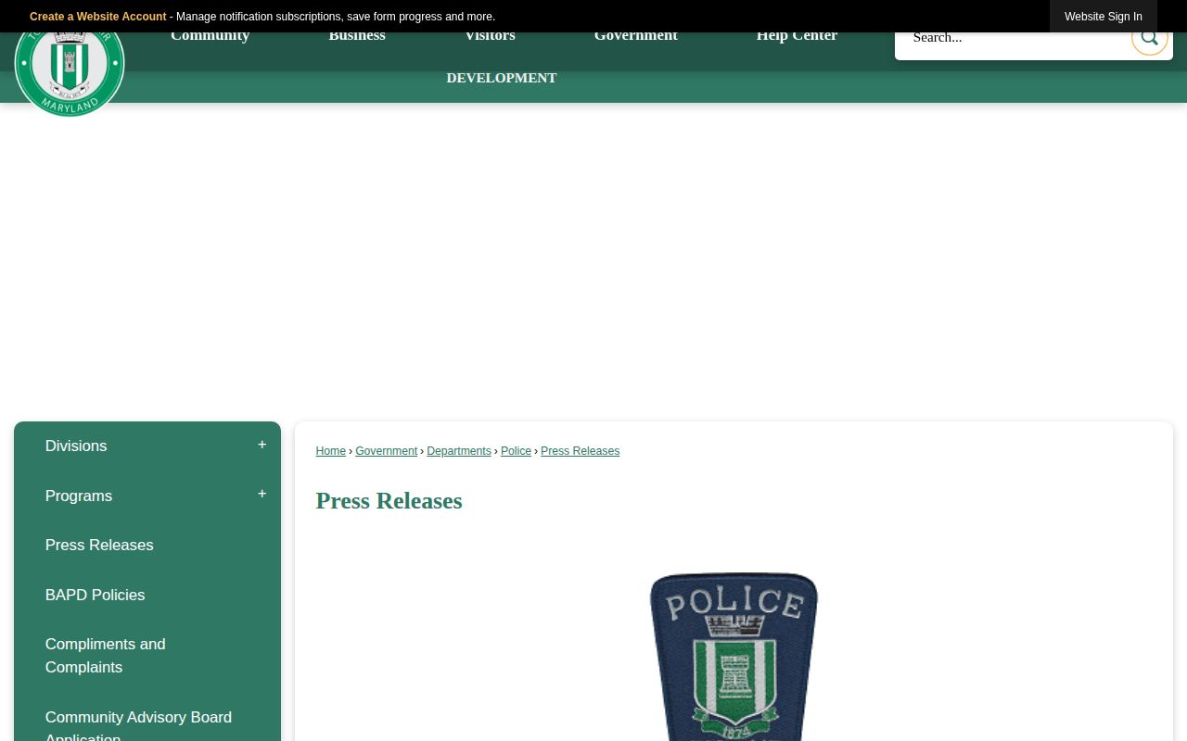Image resolution: width=1187 pixels, height=741 pixels.
Task: Click Create a Website Account link
Action: point(98,17)
